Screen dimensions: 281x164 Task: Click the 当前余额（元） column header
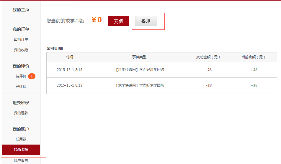[x=254, y=57]
